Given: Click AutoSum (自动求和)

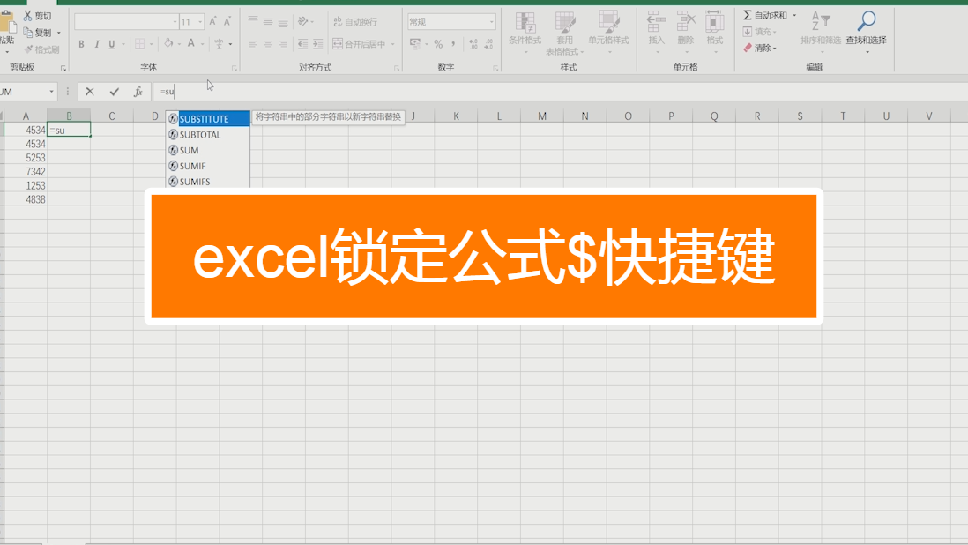Looking at the screenshot, I should pos(765,15).
